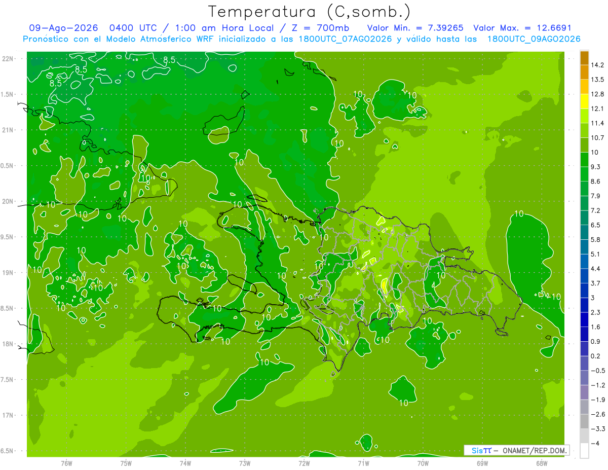The height and width of the screenshot is (470, 608).
Task: Pick the amber swatch between 12.8 and 13.5
Action: point(584,87)
